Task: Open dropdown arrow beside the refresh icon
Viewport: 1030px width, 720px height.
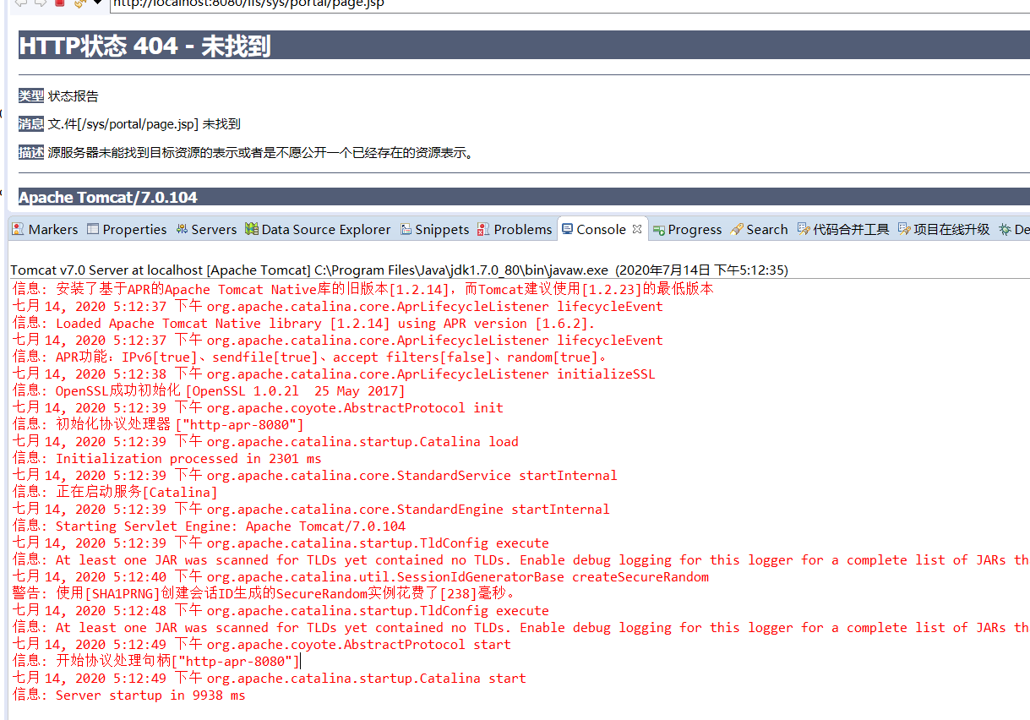Action: coord(97,3)
